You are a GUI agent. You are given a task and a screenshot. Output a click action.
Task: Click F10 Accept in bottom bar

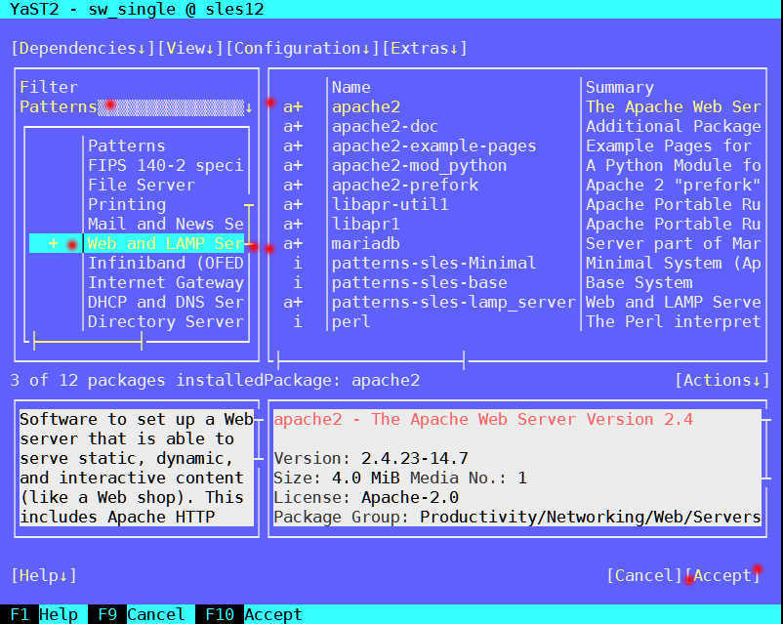[250, 614]
